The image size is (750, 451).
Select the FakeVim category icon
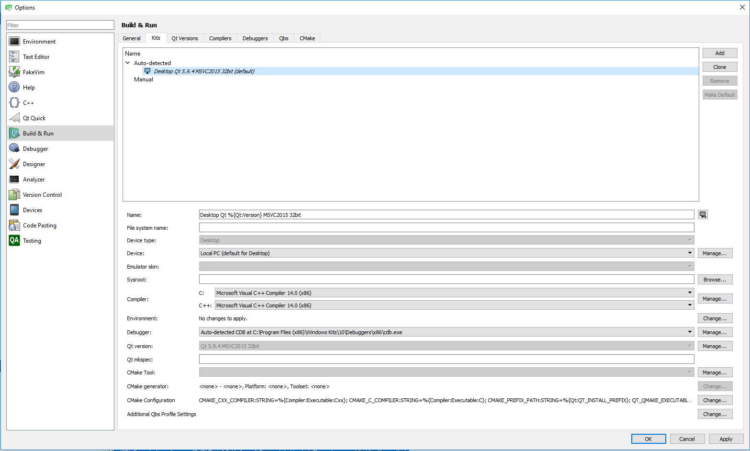(x=14, y=72)
